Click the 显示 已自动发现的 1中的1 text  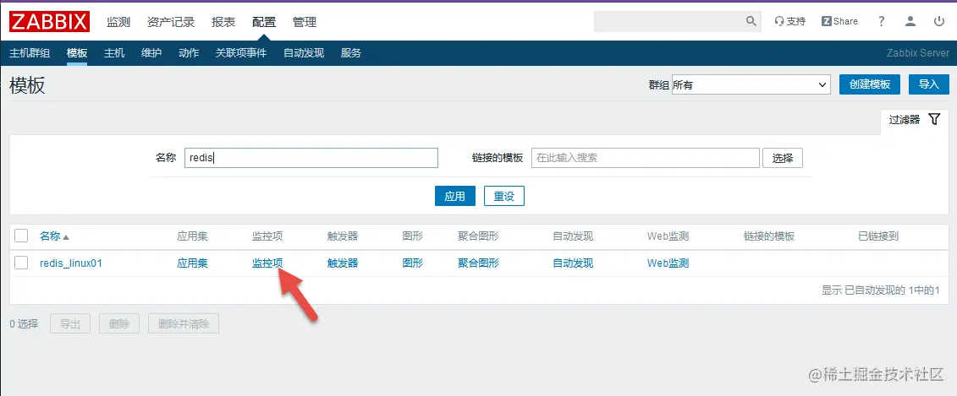pyautogui.click(x=881, y=290)
